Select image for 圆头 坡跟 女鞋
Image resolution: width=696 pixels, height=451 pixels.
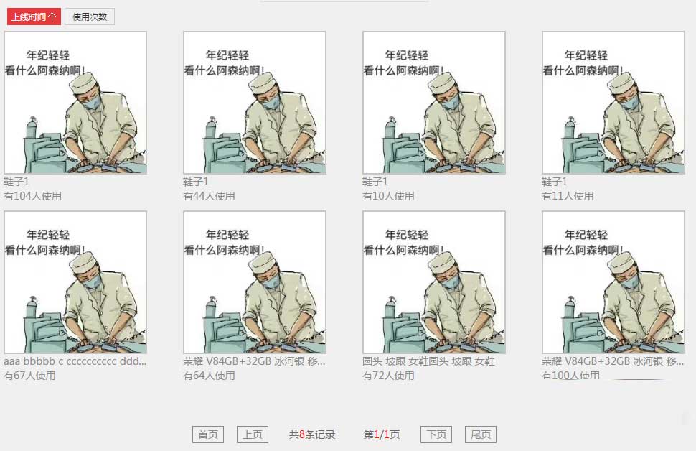pos(434,282)
